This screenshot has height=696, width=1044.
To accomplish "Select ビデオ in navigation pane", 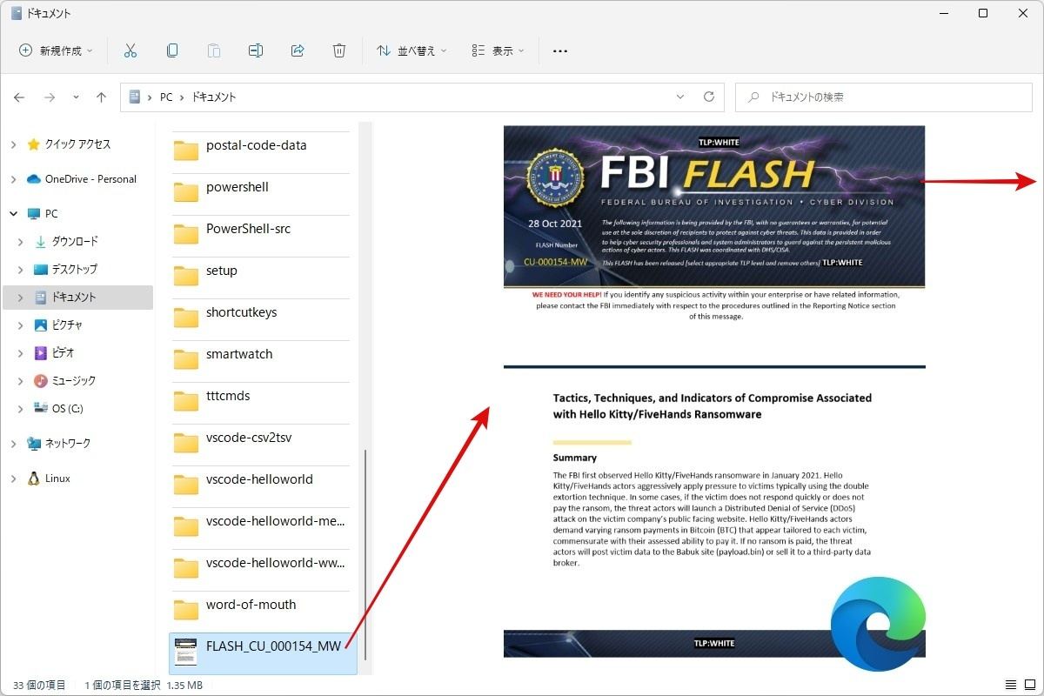I will coord(64,353).
